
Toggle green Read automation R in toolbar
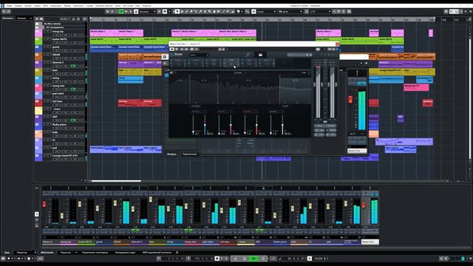click(x=121, y=12)
